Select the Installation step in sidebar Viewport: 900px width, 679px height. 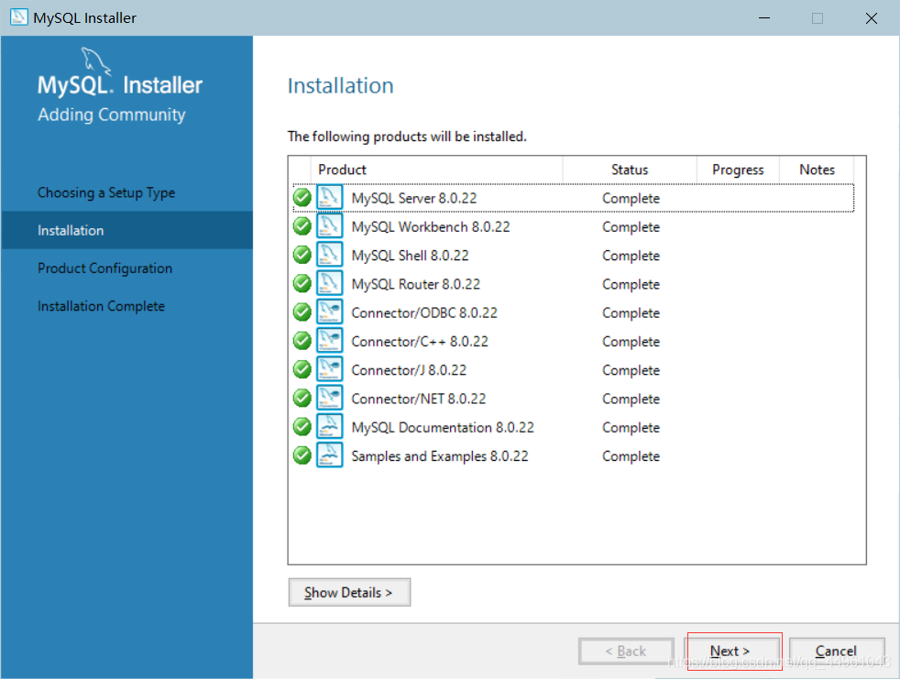pyautogui.click(x=126, y=230)
